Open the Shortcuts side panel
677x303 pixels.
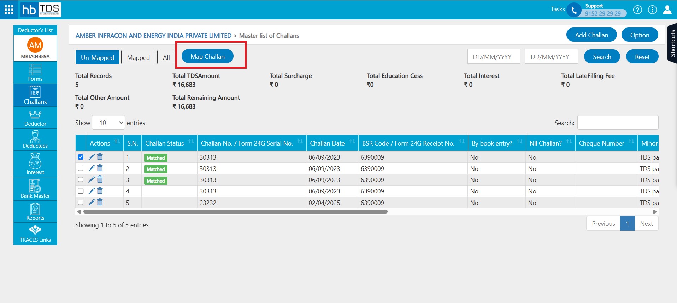[x=672, y=43]
